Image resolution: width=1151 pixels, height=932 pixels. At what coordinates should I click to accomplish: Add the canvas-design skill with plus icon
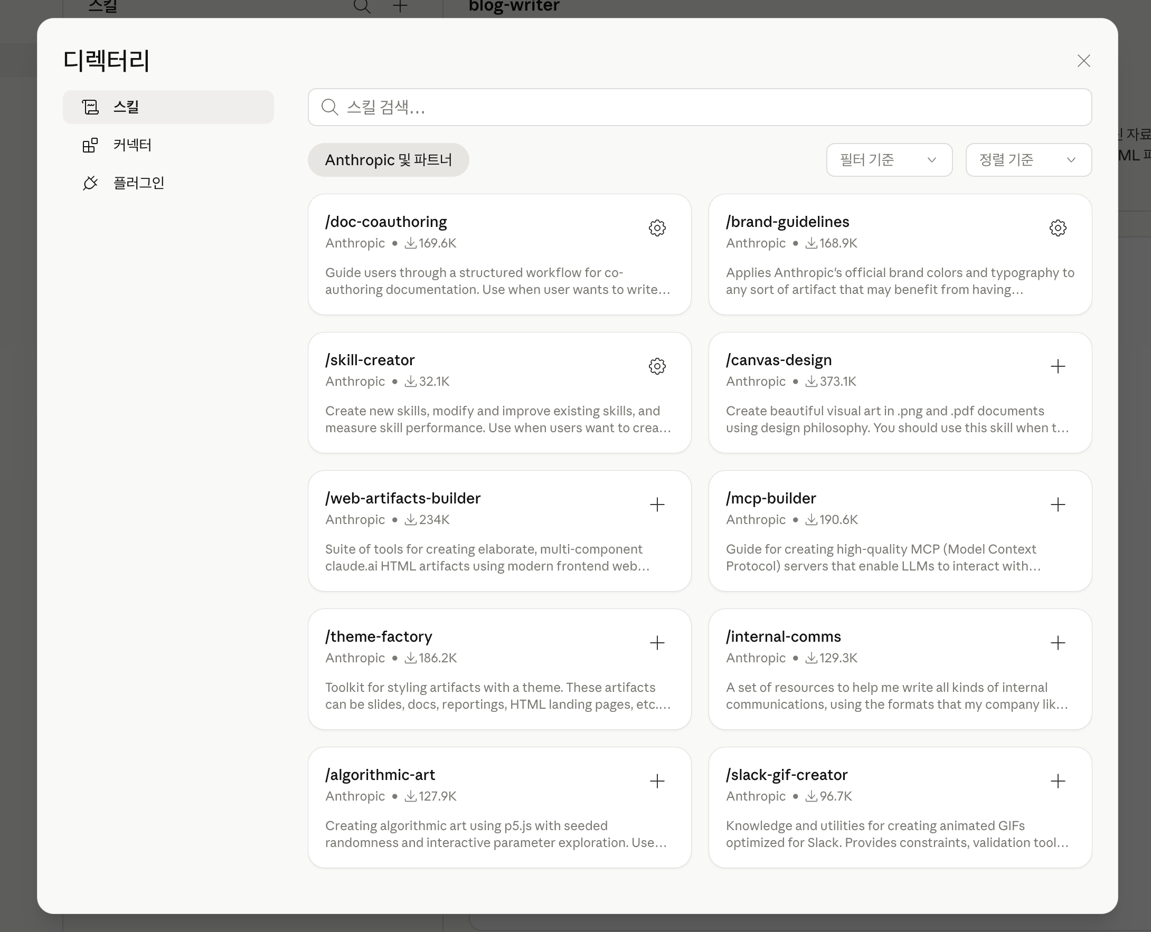[1058, 366]
